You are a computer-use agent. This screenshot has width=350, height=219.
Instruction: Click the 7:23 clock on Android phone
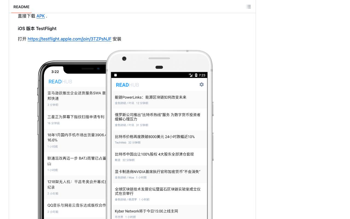(x=202, y=75)
